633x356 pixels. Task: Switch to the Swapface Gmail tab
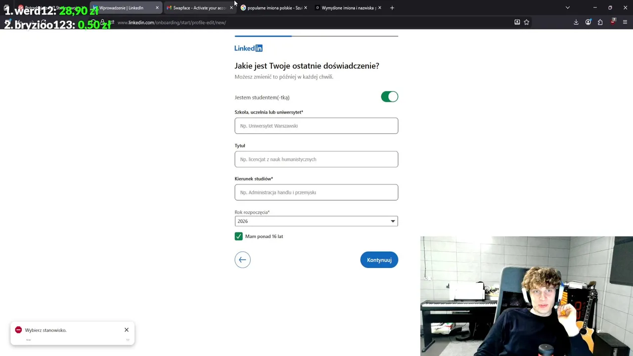click(199, 8)
